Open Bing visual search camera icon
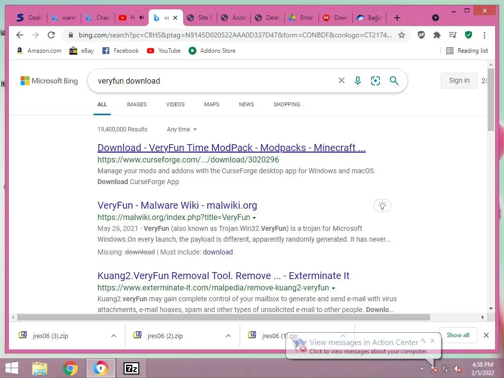 [x=376, y=80]
